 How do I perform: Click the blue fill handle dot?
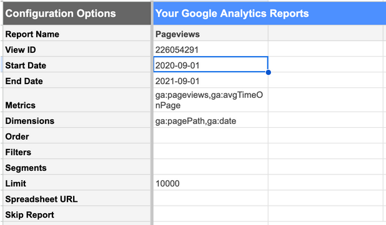[269, 72]
